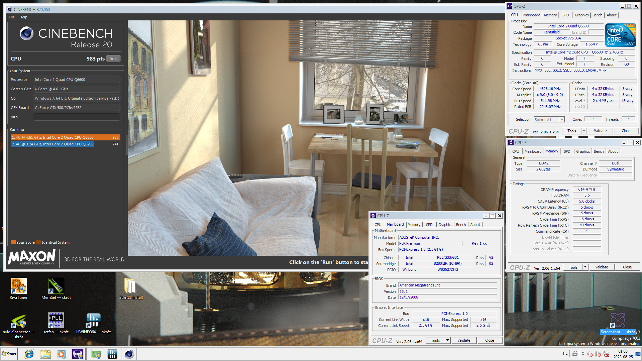Click Close in the CPU-Z CPU window
This screenshot has width=642, height=361.
click(626, 131)
